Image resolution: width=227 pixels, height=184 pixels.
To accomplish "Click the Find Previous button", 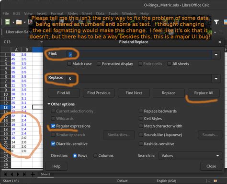I will [99, 93].
